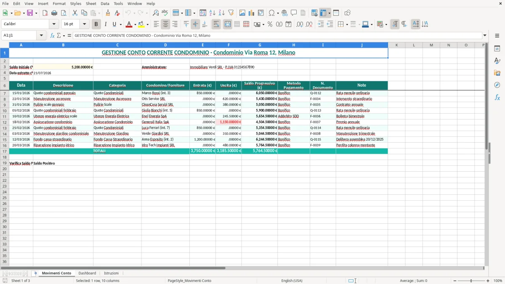The image size is (505, 284).
Task: Open Function Wizard fx icon
Action: click(52, 36)
